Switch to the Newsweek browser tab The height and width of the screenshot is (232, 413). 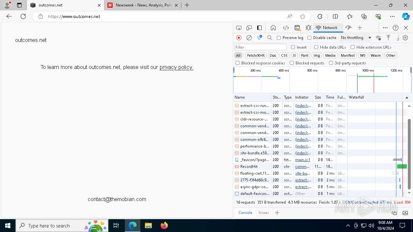(143, 5)
